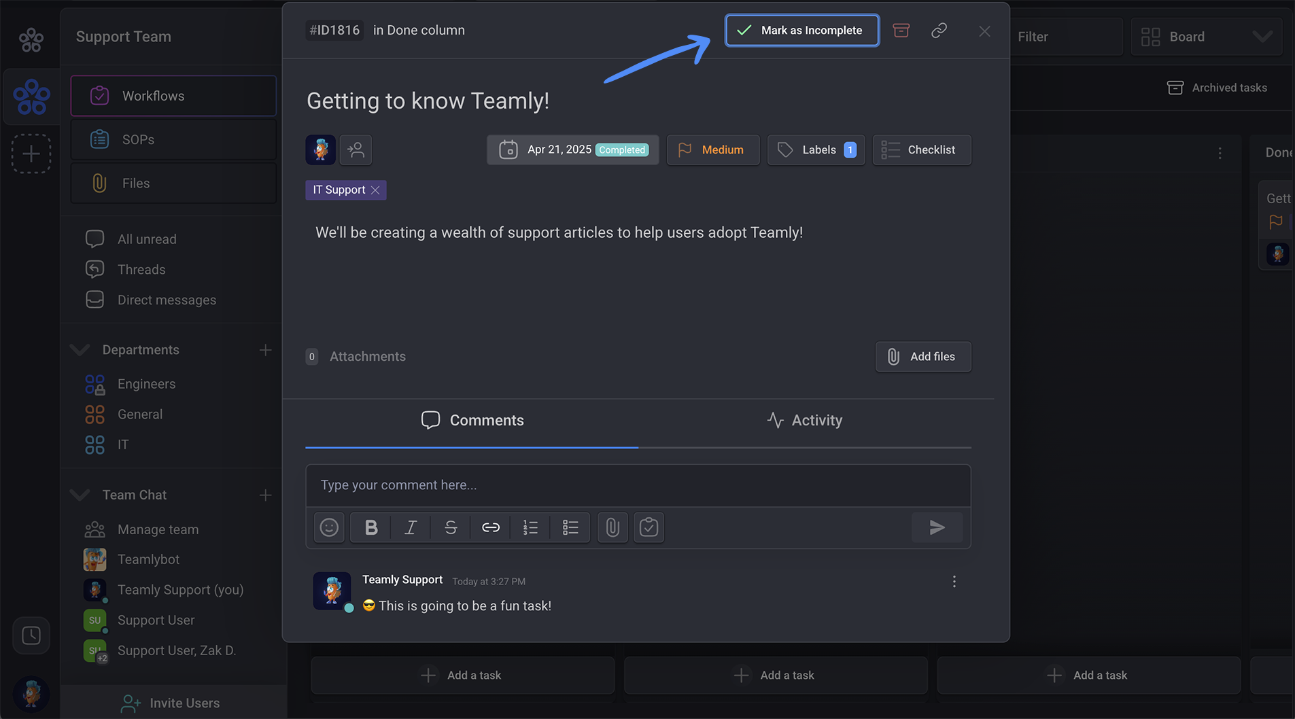This screenshot has width=1295, height=719.
Task: Open the Filter control on the board
Action: pyautogui.click(x=1065, y=37)
